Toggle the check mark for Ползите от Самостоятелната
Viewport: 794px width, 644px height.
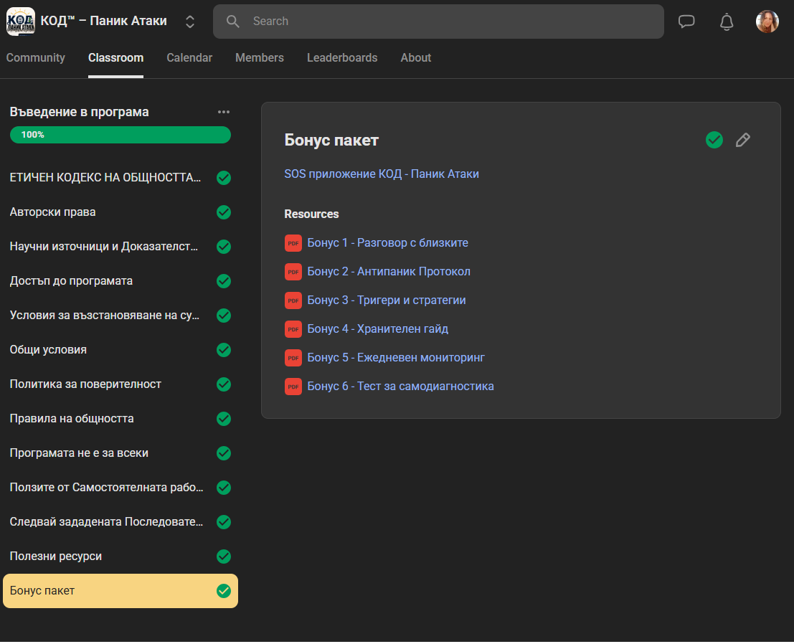point(224,488)
